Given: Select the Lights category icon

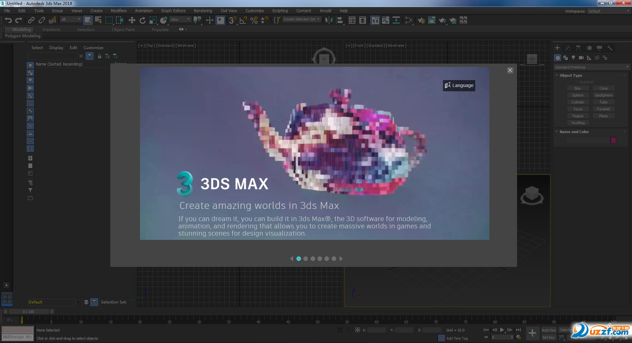Looking at the screenshot, I should (x=573, y=58).
